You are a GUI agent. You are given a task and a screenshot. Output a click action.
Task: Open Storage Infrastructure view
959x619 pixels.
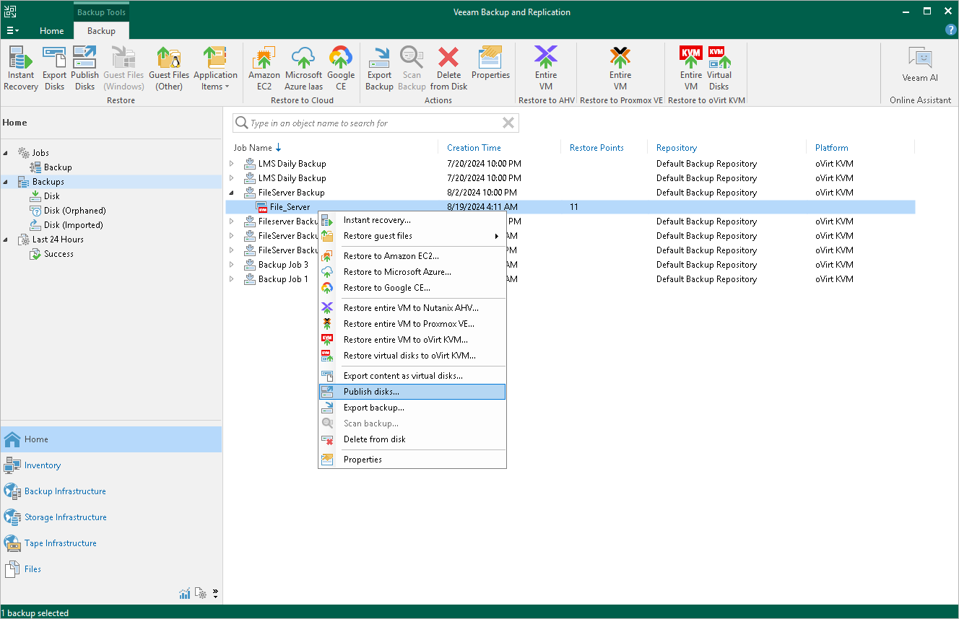point(111,517)
